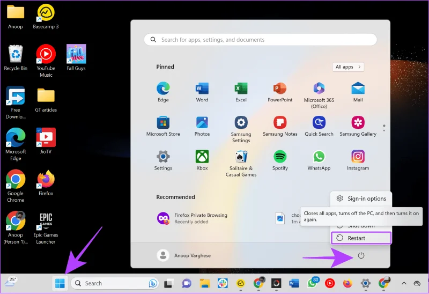The image size is (429, 294).
Task: Open Instagram from pinned apps
Action: [x=358, y=160]
